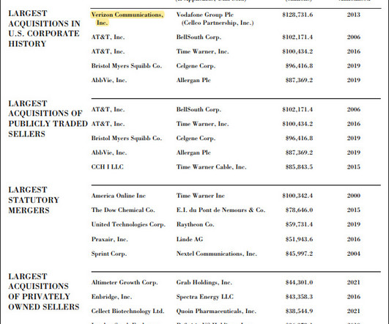Select the value '$85,843.5'
The height and width of the screenshot is (324, 389).
(x=299, y=167)
